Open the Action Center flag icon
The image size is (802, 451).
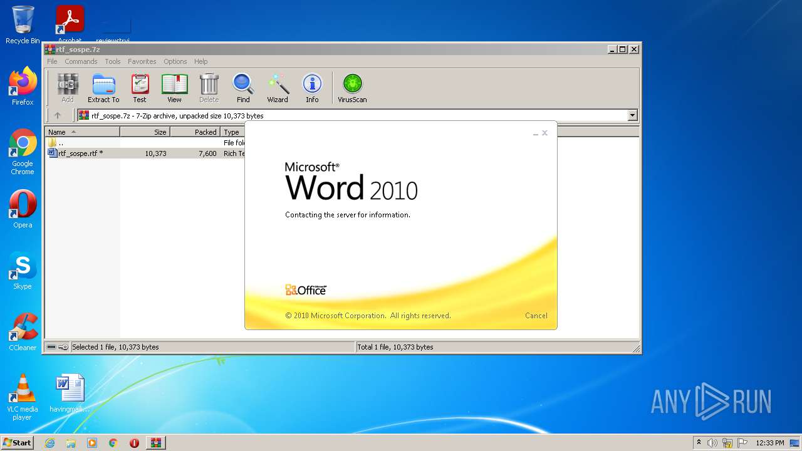(x=742, y=443)
